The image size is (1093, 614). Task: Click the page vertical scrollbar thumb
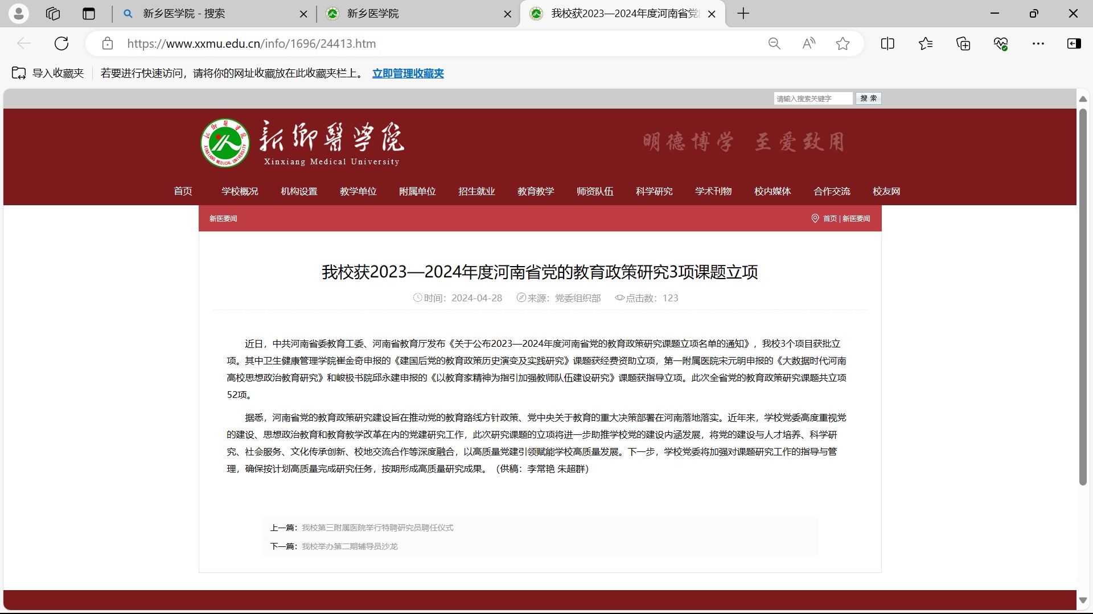[x=1083, y=296]
